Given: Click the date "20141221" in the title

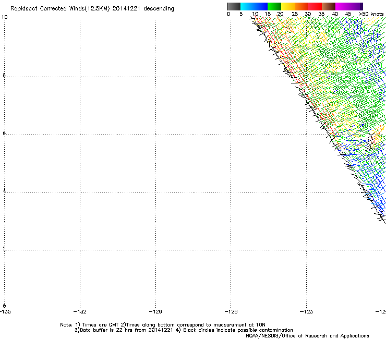Looking at the screenshot, I should click(126, 9).
